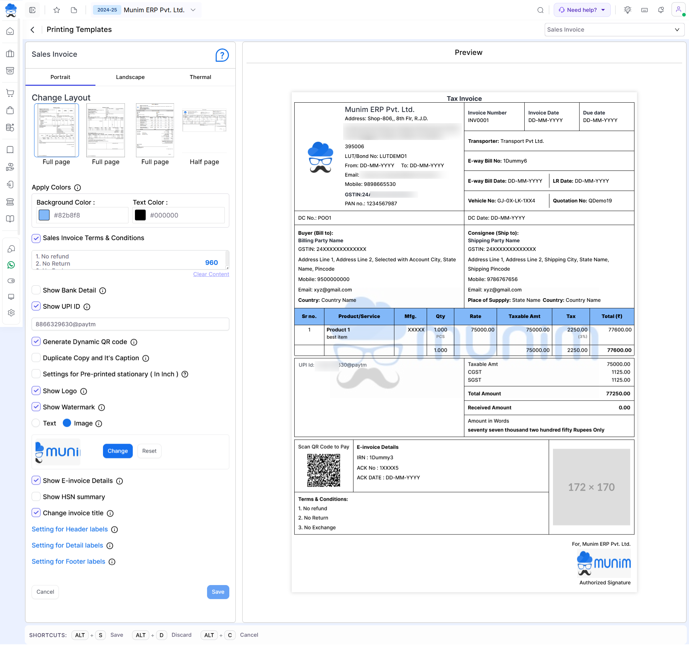Click info icon beside Show UPI ID
689x645 pixels.
point(87,307)
